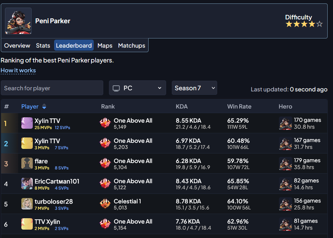This screenshot has width=333, height=238.
Task: Open EricCartman101 player profile
Action: click(57, 181)
